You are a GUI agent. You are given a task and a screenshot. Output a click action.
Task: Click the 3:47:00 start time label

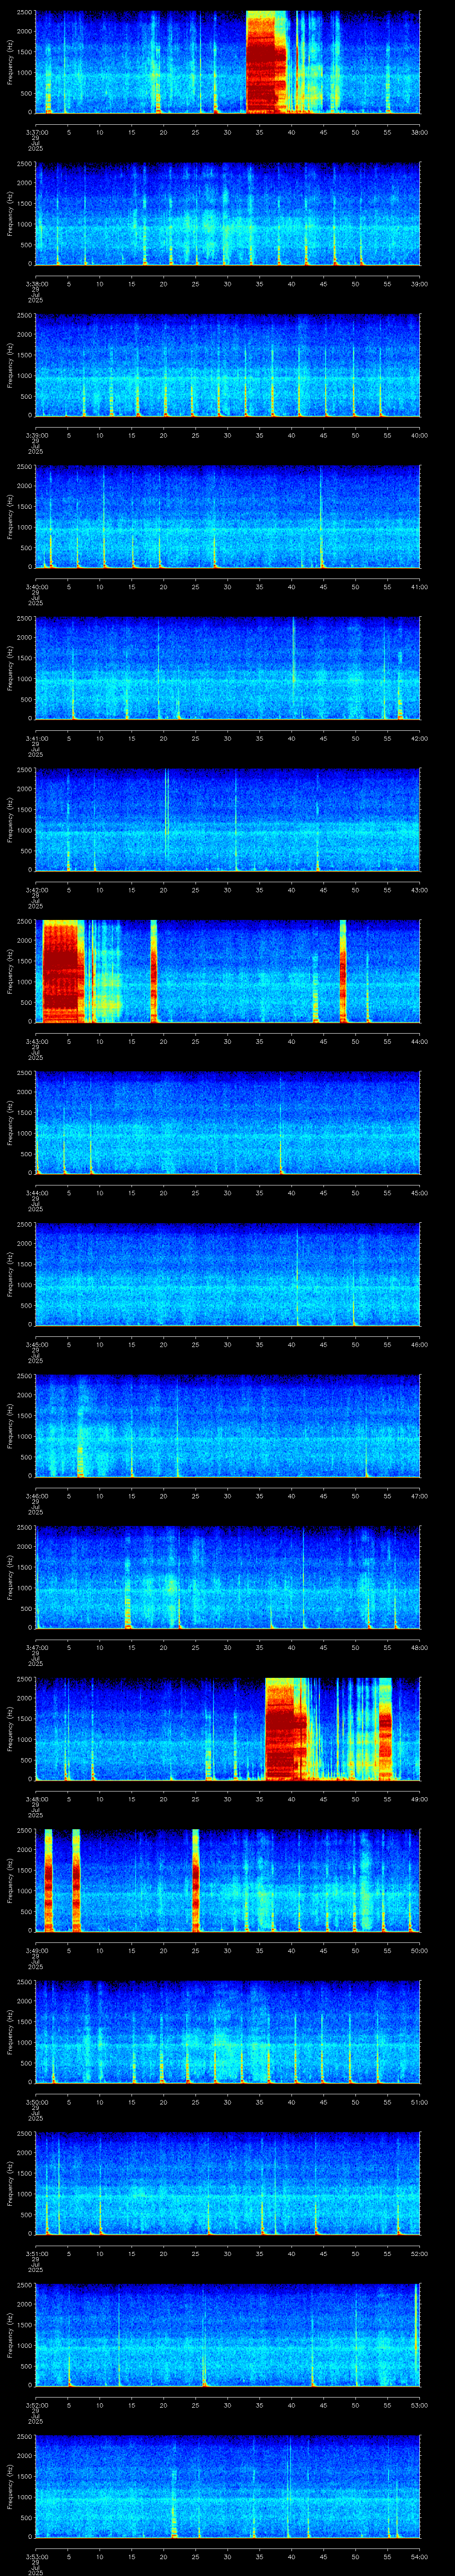37,1648
